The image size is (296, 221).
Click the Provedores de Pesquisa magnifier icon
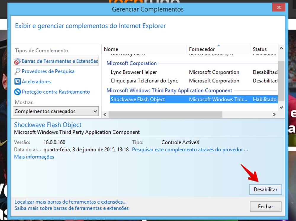click(x=17, y=71)
